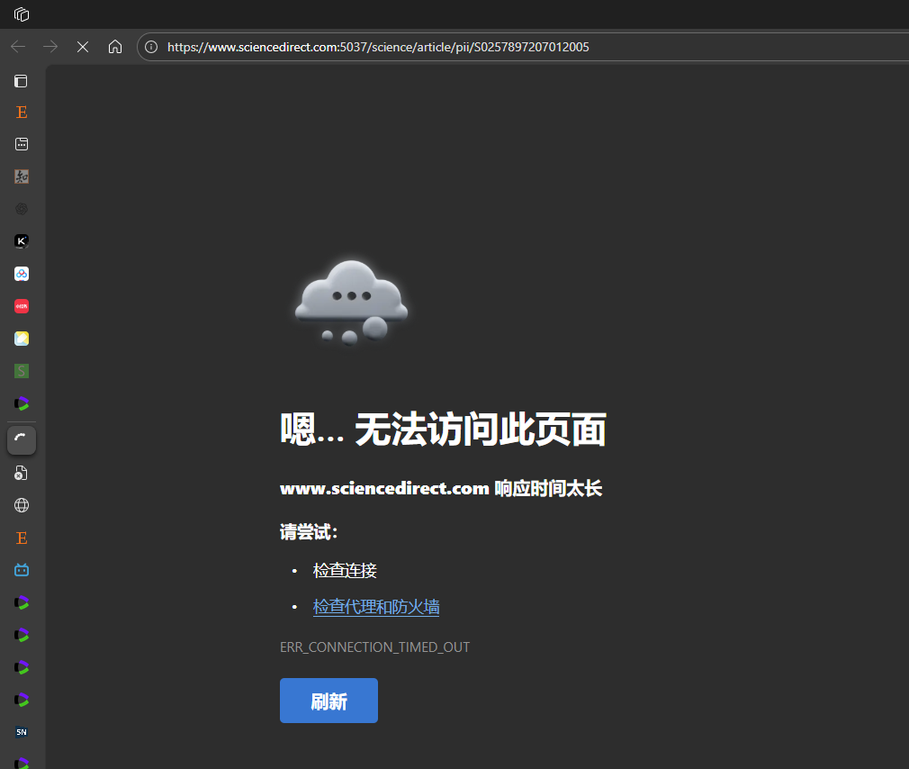
Task: Switch to the ChatGPT tab
Action: 22,209
